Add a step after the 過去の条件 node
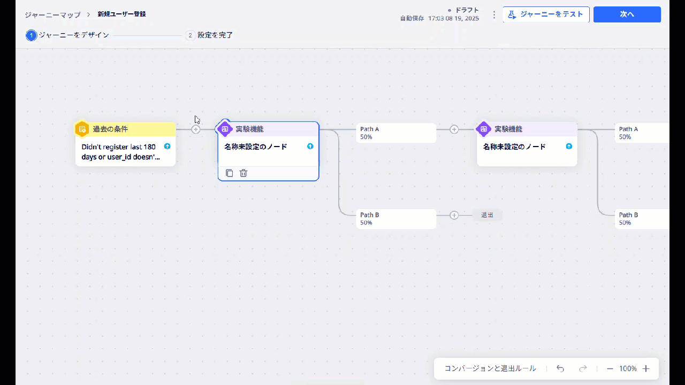Image resolution: width=685 pixels, height=385 pixels. pyautogui.click(x=196, y=129)
